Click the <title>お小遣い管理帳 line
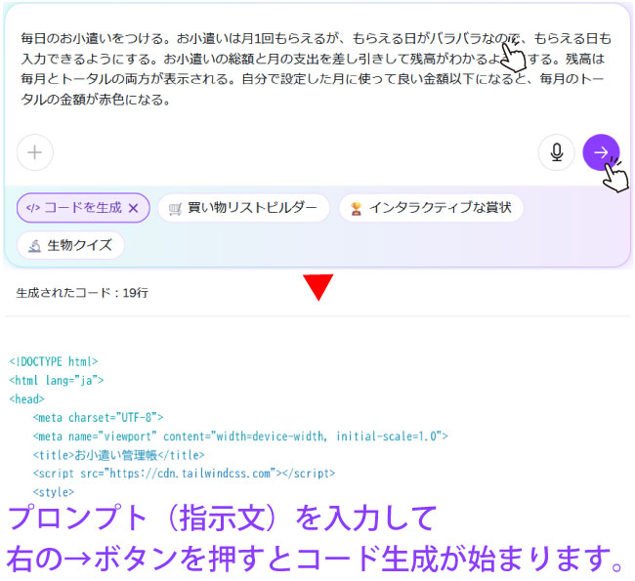635x581 pixels. click(x=118, y=455)
